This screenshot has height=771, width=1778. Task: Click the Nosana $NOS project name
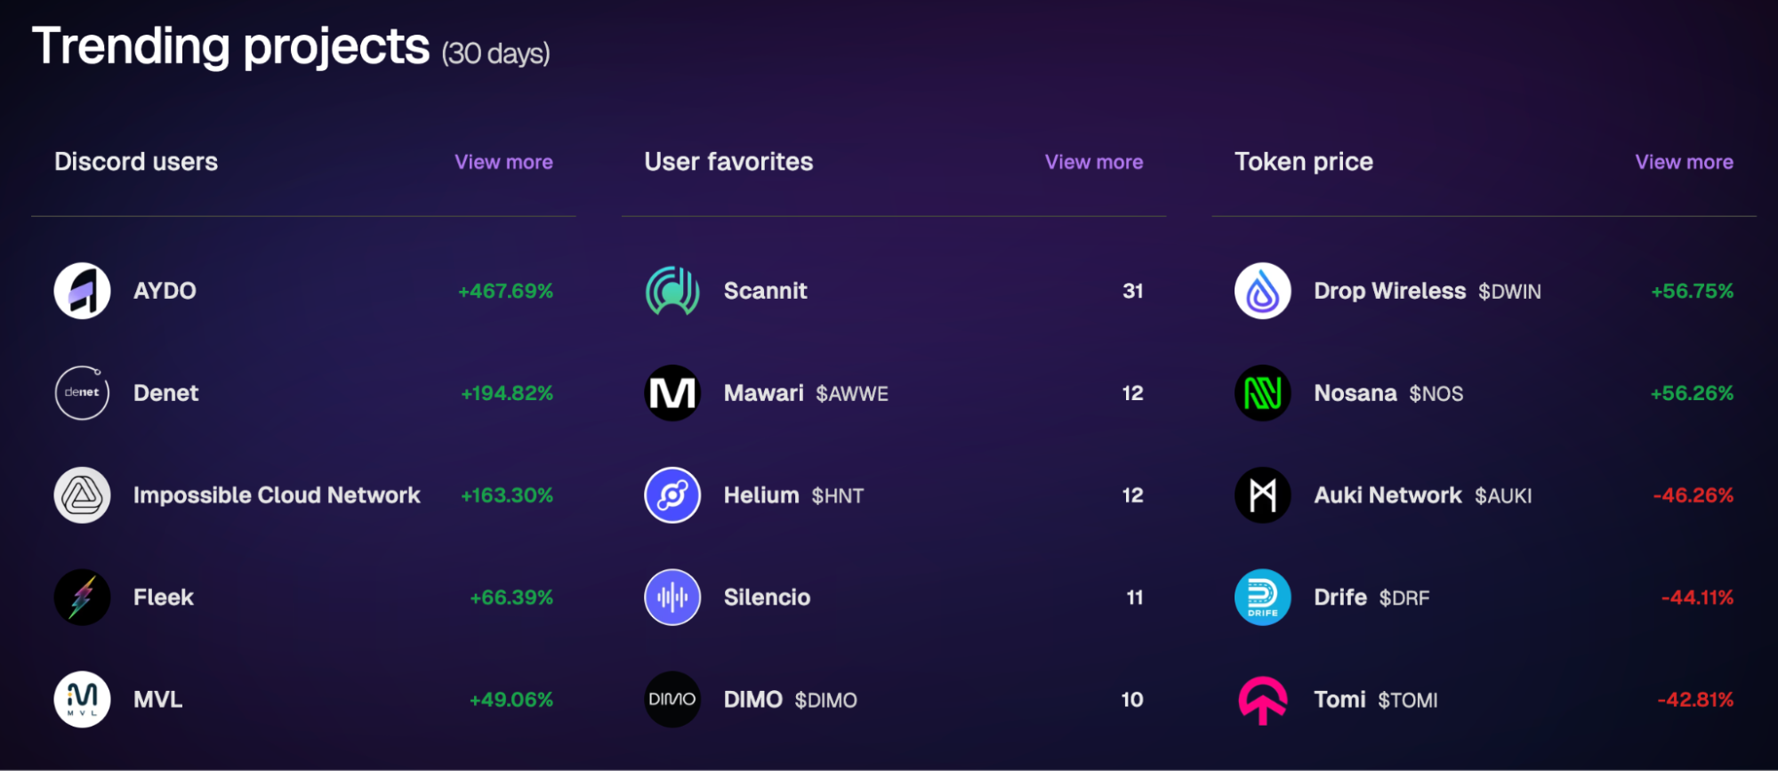[x=1388, y=393]
